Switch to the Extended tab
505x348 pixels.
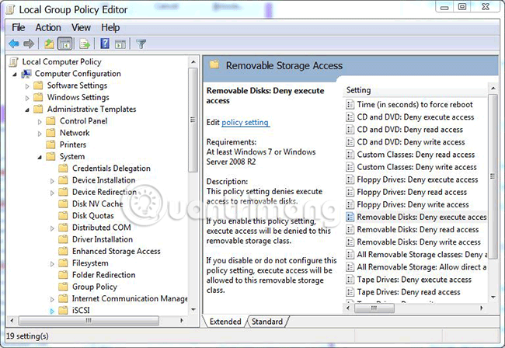point(225,322)
